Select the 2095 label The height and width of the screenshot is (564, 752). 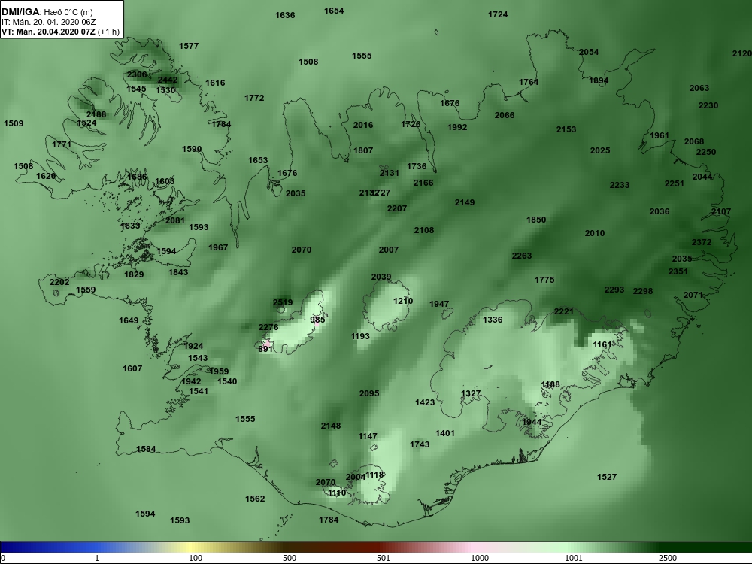coord(369,393)
